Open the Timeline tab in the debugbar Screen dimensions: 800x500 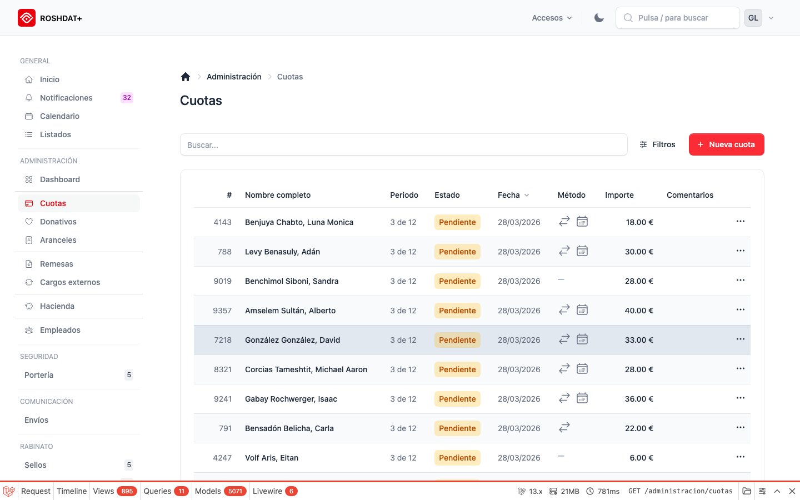coord(72,491)
